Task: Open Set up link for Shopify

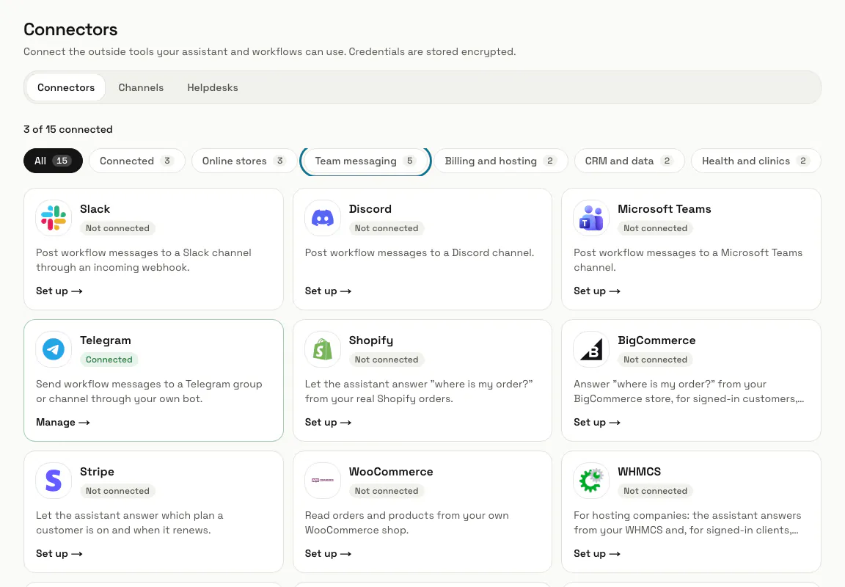Action: point(328,422)
